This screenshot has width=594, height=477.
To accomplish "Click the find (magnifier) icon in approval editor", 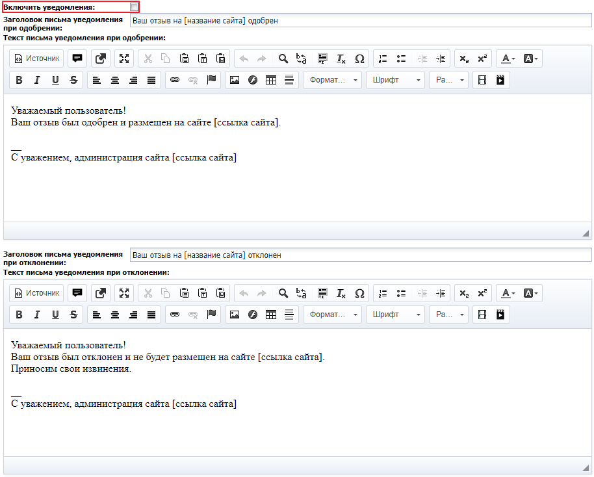I will click(x=283, y=58).
